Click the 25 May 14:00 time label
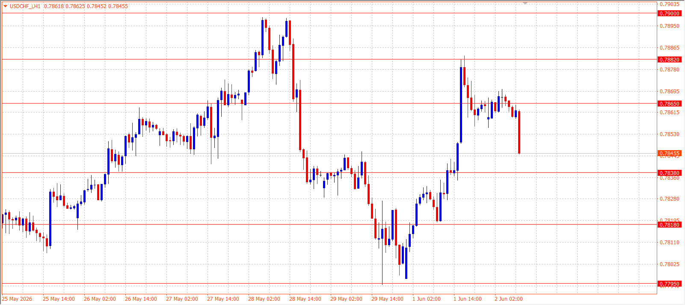Screen dimensions: 685x305 [59, 299]
